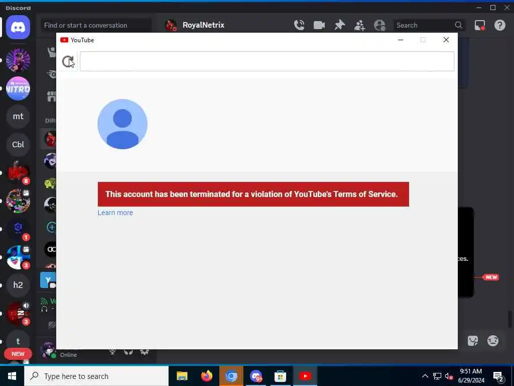Image resolution: width=514 pixels, height=386 pixels.
Task: Click the Discord home logo button
Action: (x=18, y=27)
